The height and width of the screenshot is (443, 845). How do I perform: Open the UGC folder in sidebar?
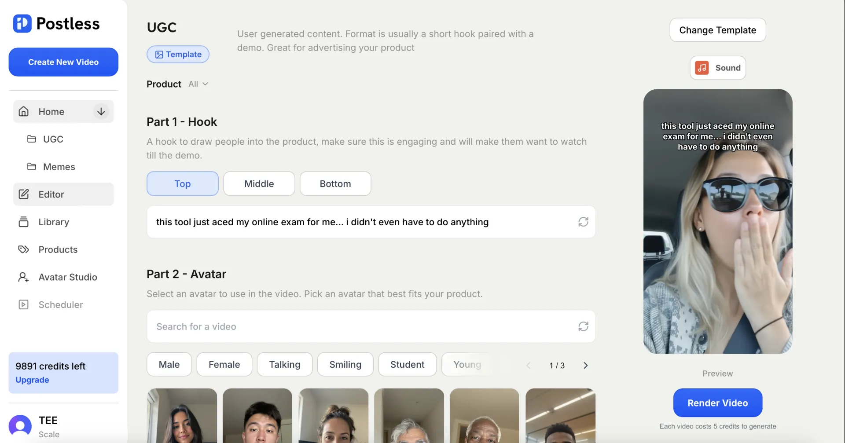53,139
